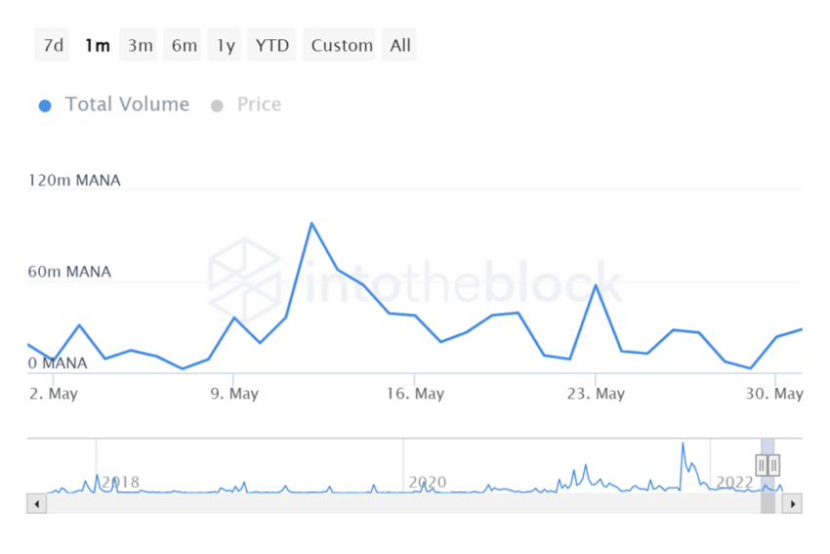Click the 23. May spike on chart
The height and width of the screenshot is (554, 830).
[x=596, y=286]
